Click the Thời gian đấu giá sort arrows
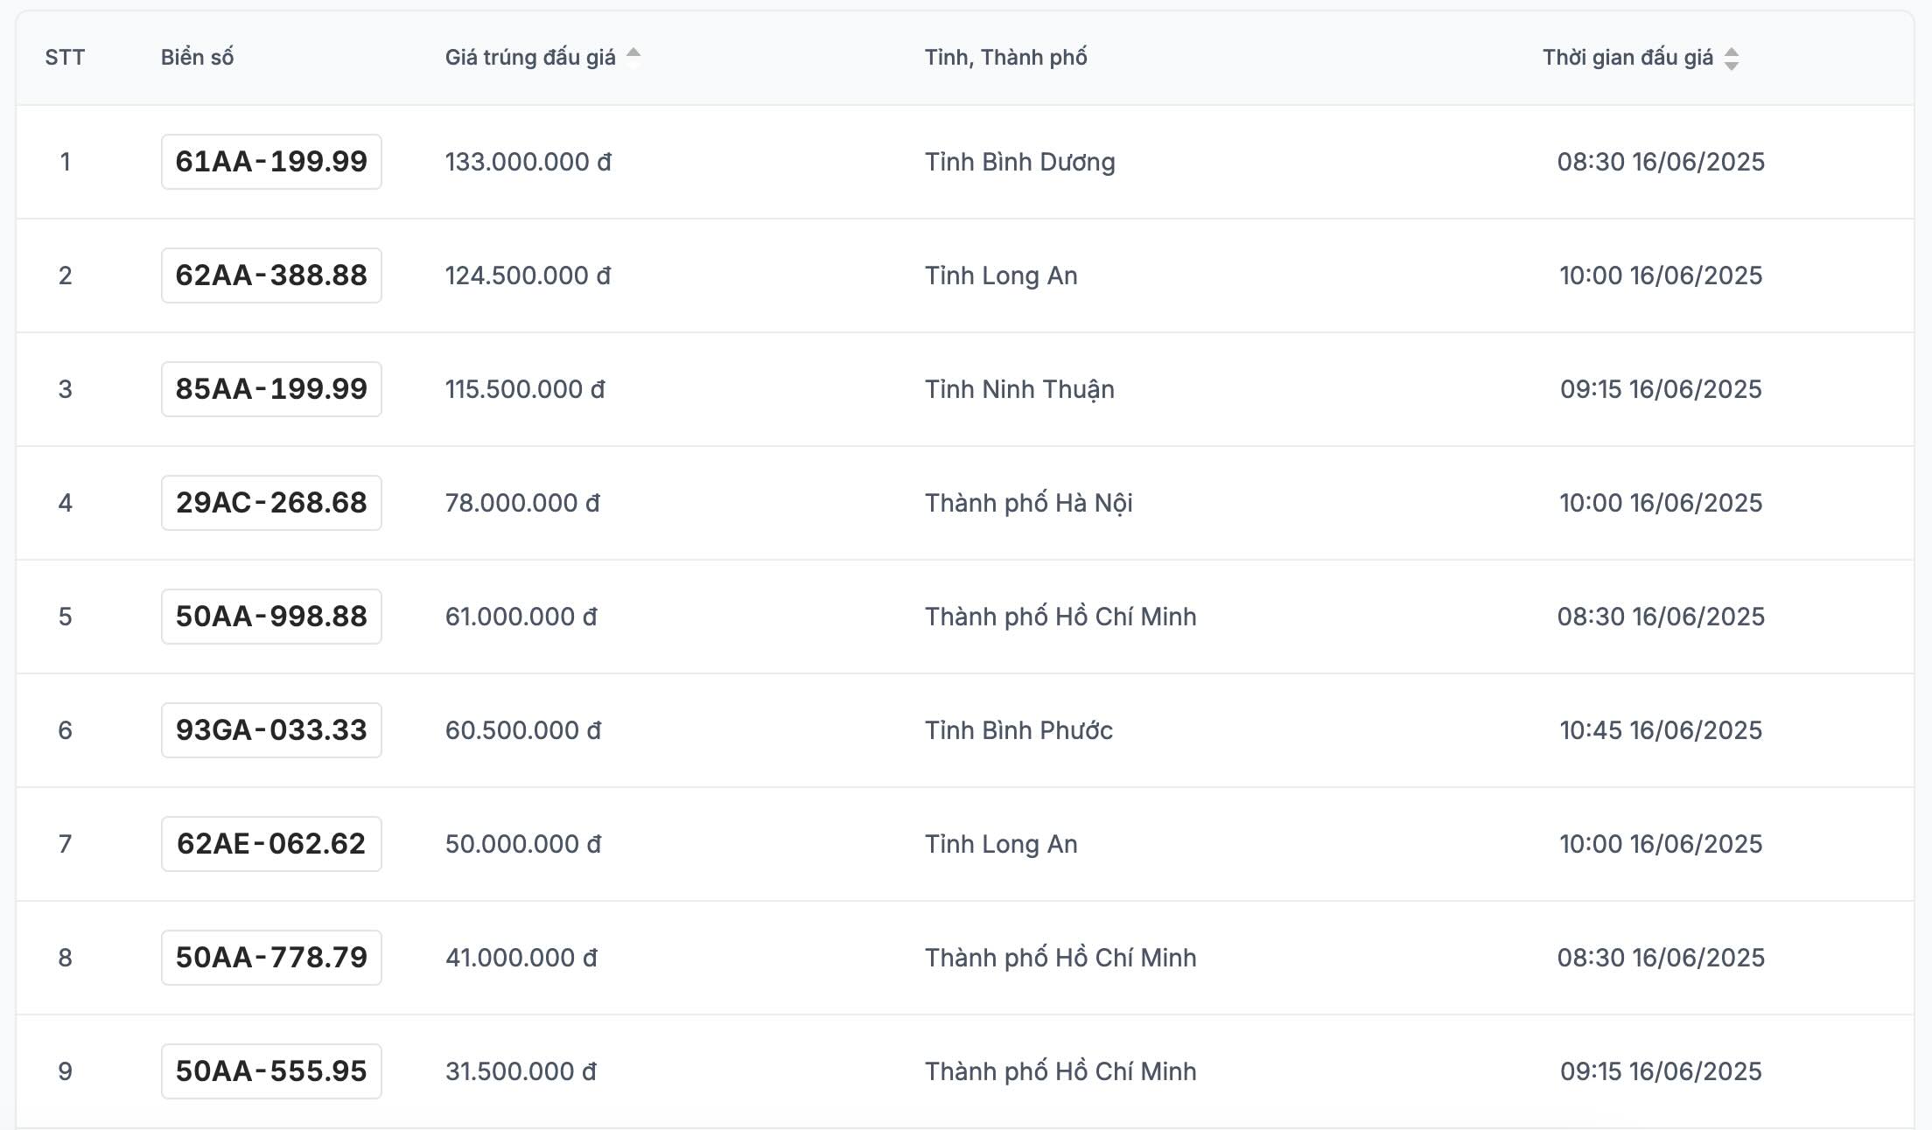The image size is (1932, 1130). [x=1731, y=59]
